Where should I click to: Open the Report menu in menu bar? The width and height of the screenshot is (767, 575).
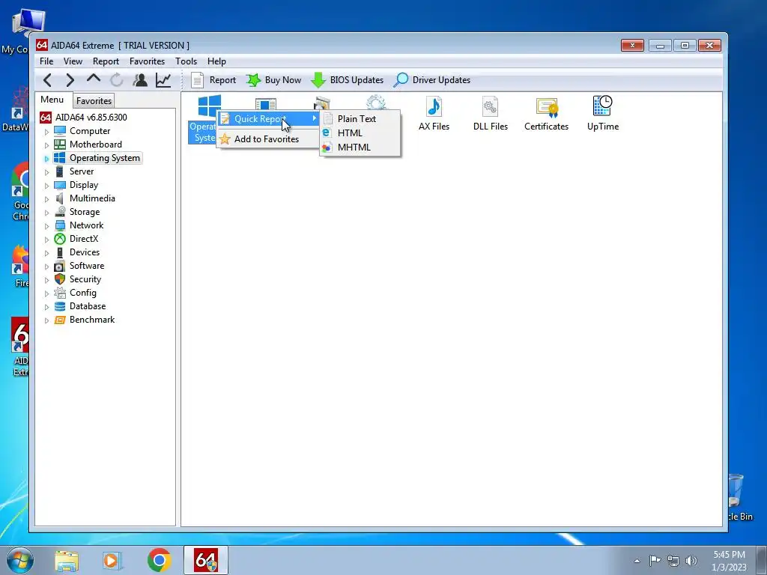tap(106, 61)
